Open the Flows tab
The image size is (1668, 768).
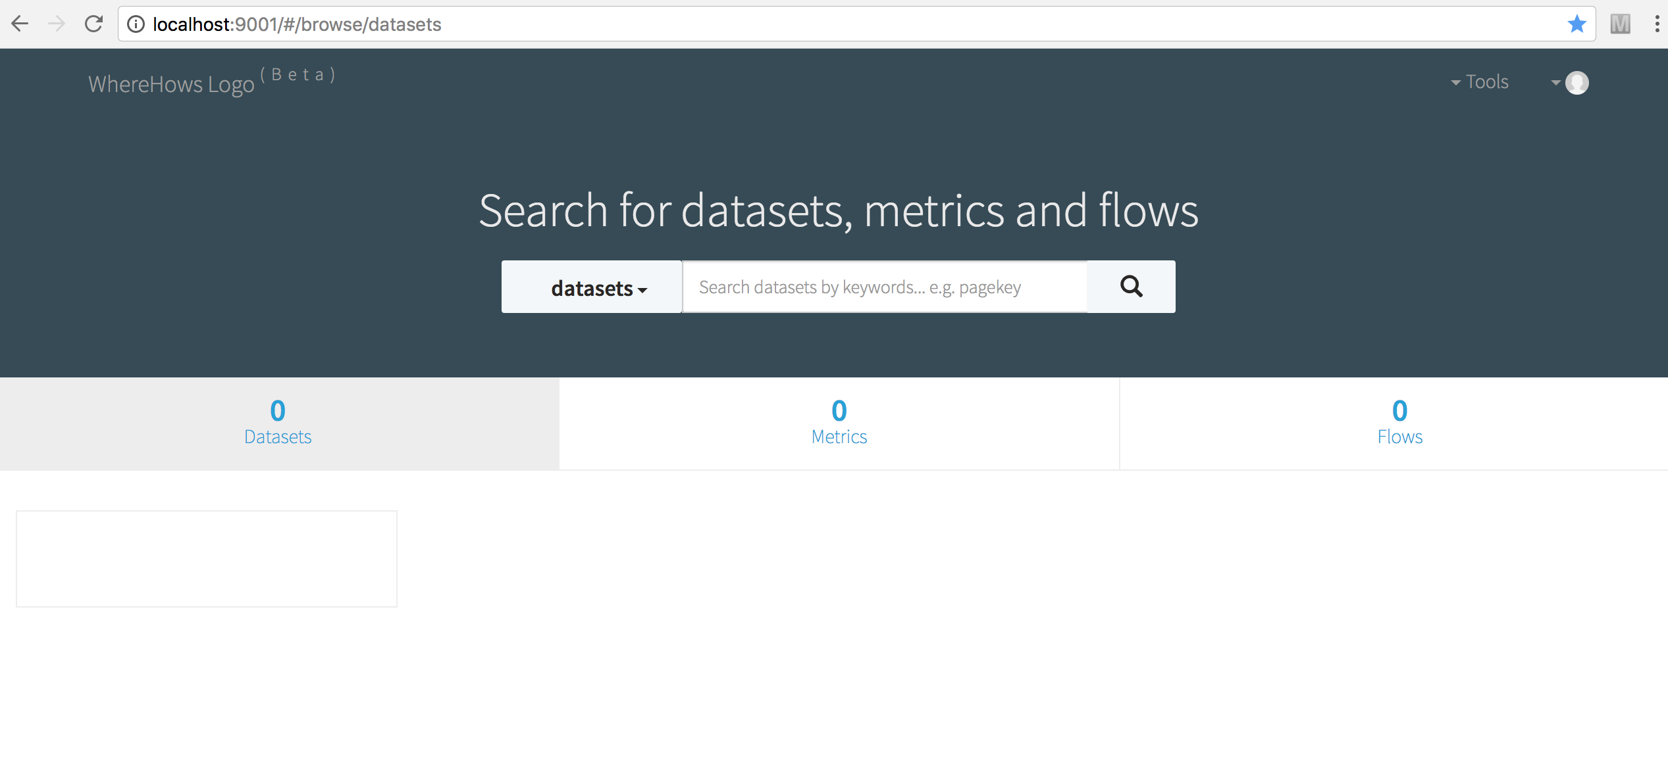click(1399, 423)
